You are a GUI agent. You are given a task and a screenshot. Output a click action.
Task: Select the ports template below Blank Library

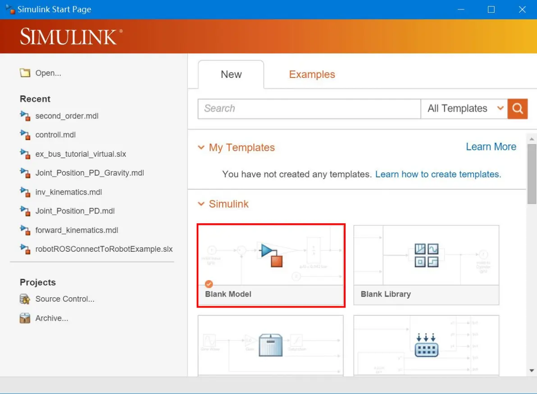point(426,346)
